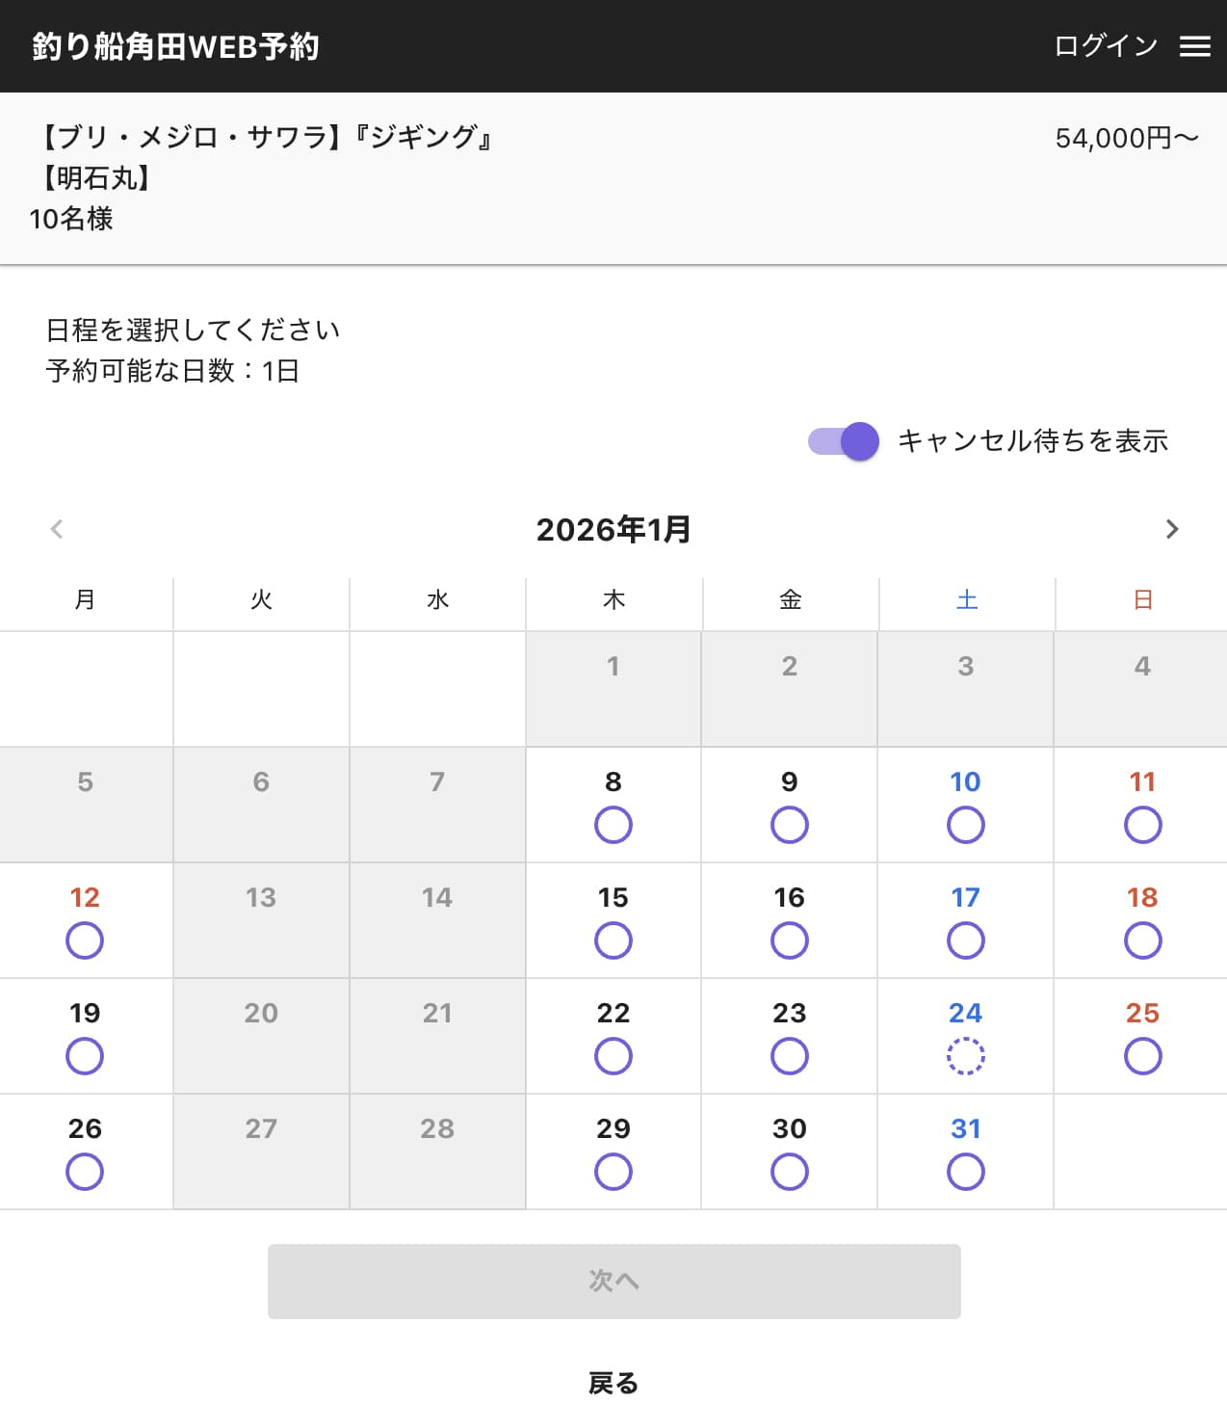Click the 2026年1月 month heading

(x=613, y=529)
